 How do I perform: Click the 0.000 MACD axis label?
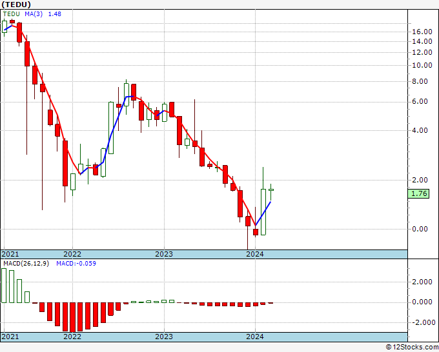pos(422,302)
